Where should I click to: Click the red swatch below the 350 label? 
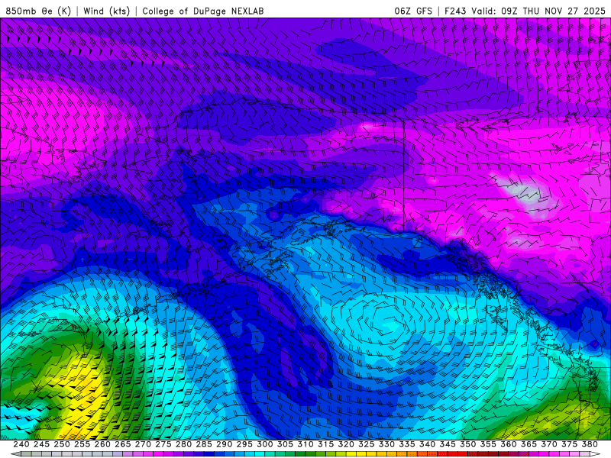click(463, 453)
